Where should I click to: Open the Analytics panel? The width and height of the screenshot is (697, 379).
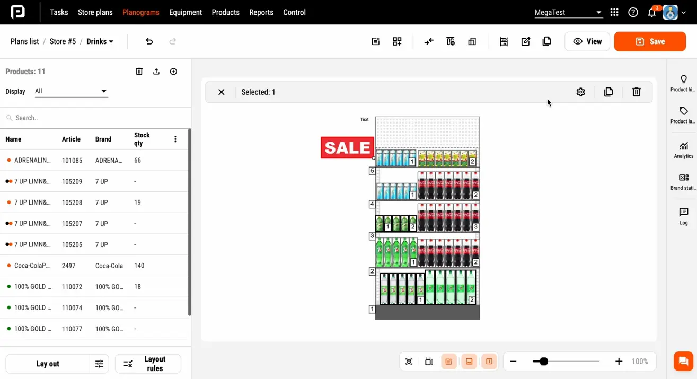683,150
